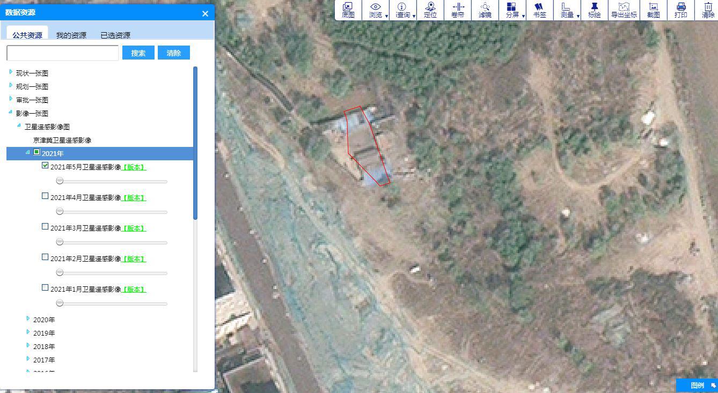Check 2021年4月卫星遥感影像 layer
718x393 pixels.
point(45,196)
